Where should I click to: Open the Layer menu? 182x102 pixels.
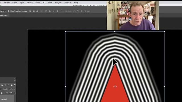coord(15,3)
